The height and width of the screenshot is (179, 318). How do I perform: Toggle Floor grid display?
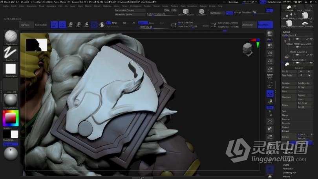[x=270, y=85]
